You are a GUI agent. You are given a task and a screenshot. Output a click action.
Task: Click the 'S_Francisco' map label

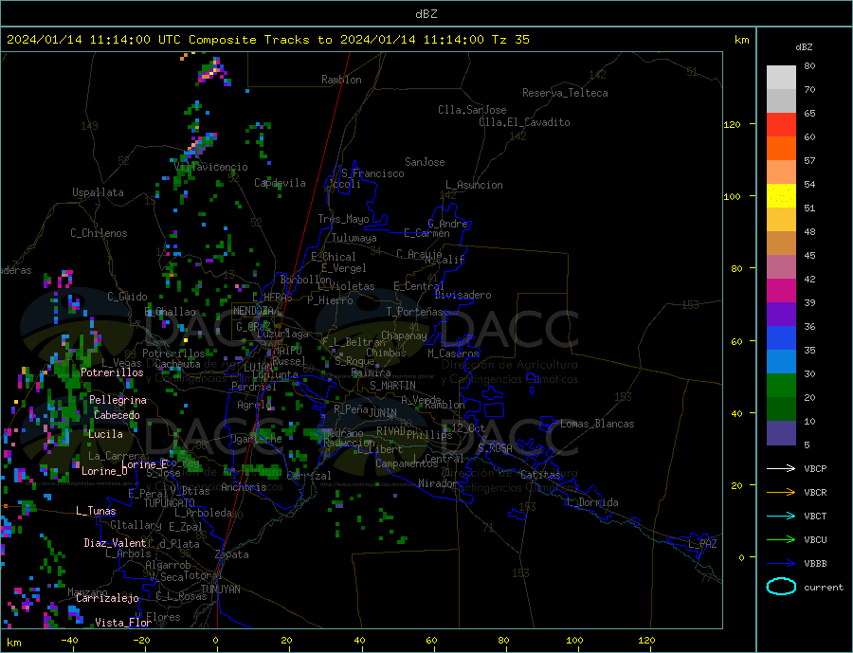[372, 173]
